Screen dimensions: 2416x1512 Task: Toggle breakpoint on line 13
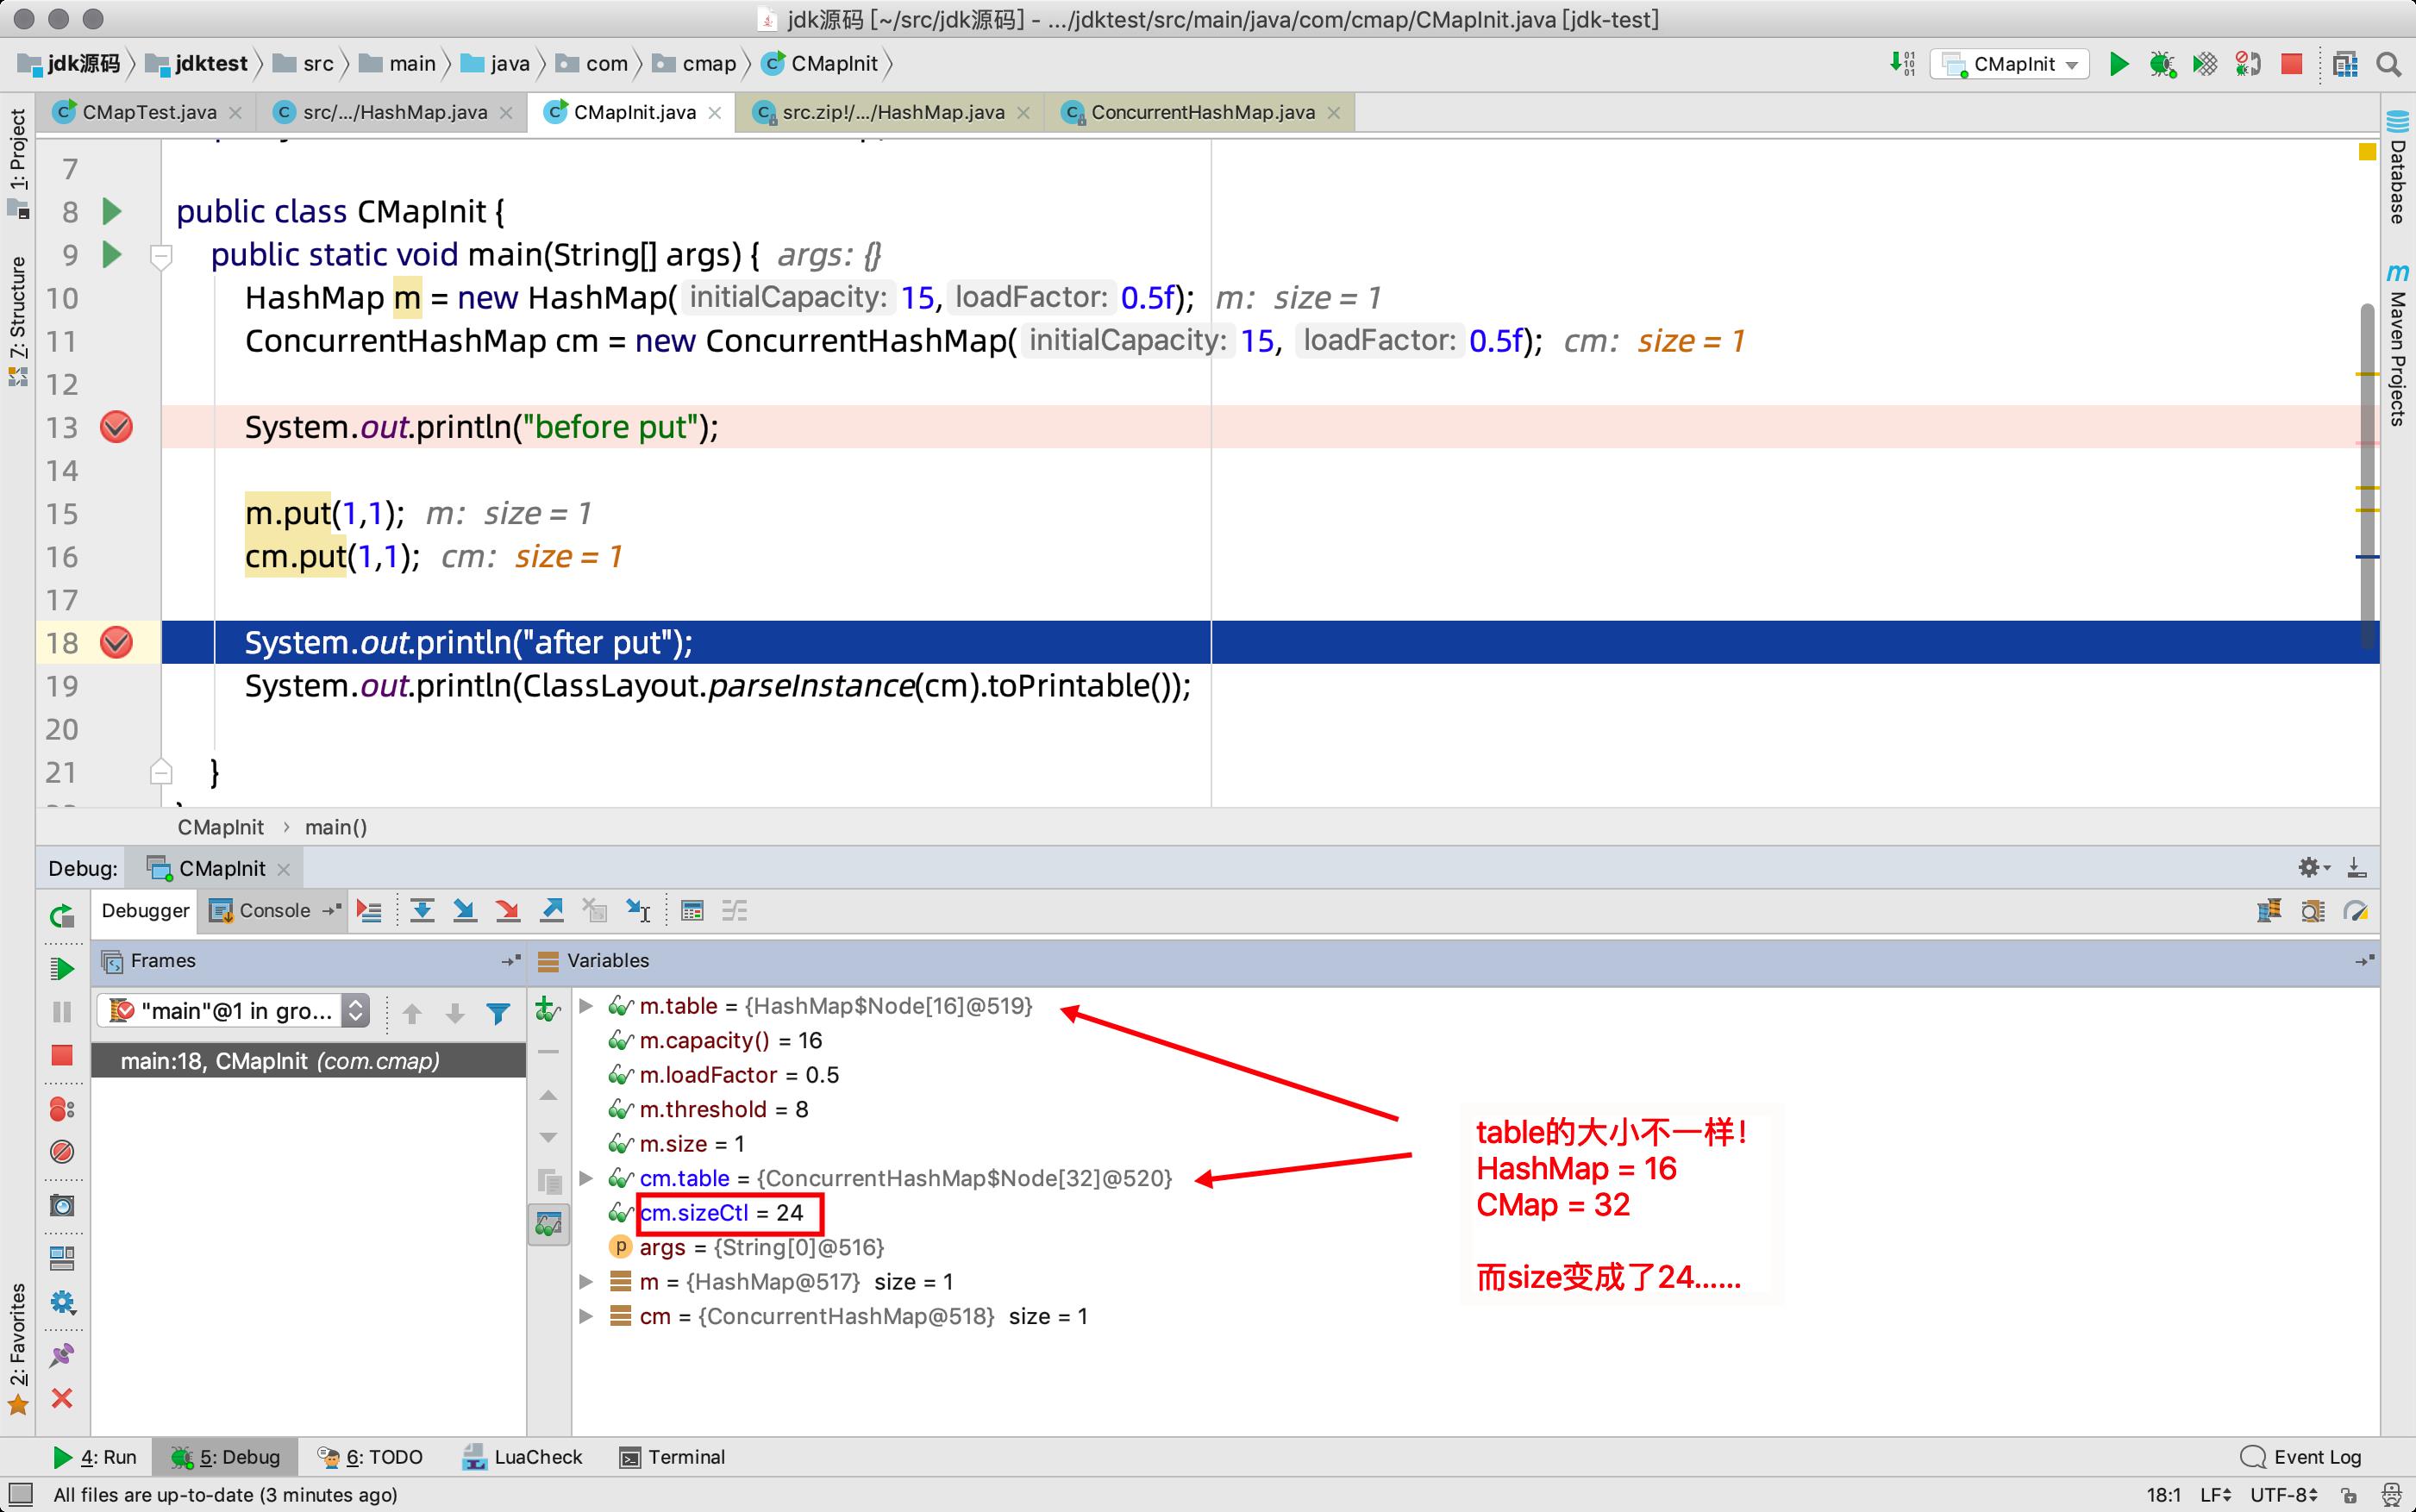pos(116,427)
